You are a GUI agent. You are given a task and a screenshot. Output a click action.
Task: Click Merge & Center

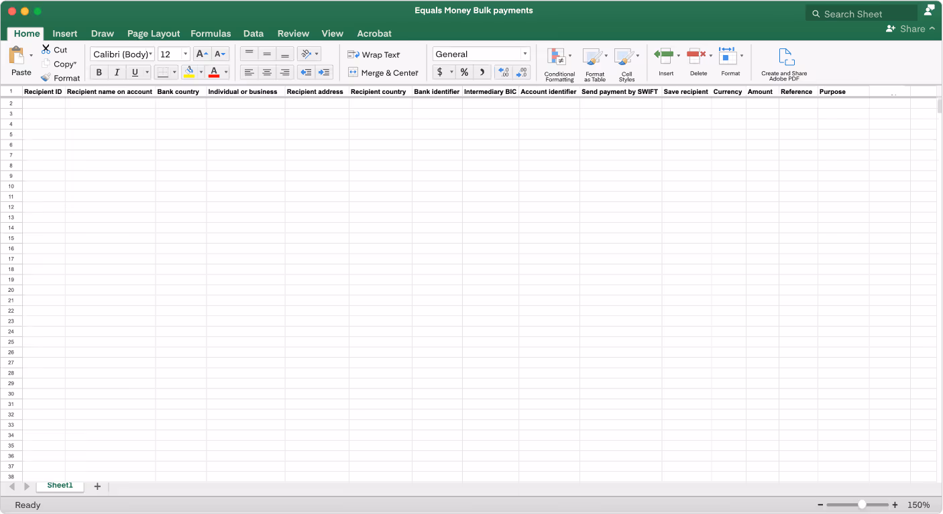click(x=383, y=72)
